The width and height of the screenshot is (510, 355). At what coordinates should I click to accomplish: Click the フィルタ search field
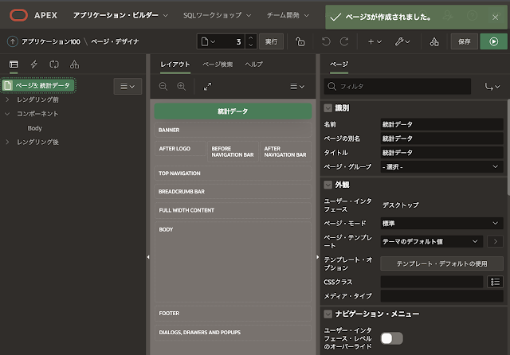398,87
